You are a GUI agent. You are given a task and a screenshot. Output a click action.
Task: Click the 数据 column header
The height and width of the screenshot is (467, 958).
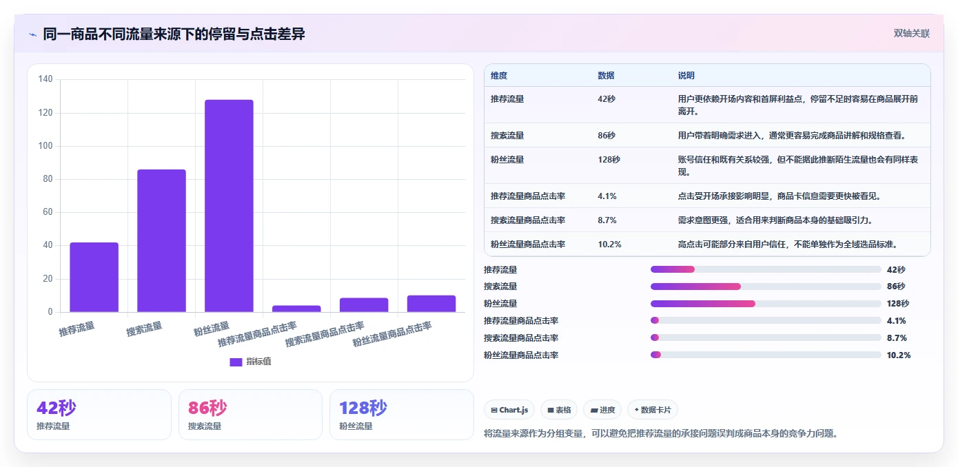[606, 76]
